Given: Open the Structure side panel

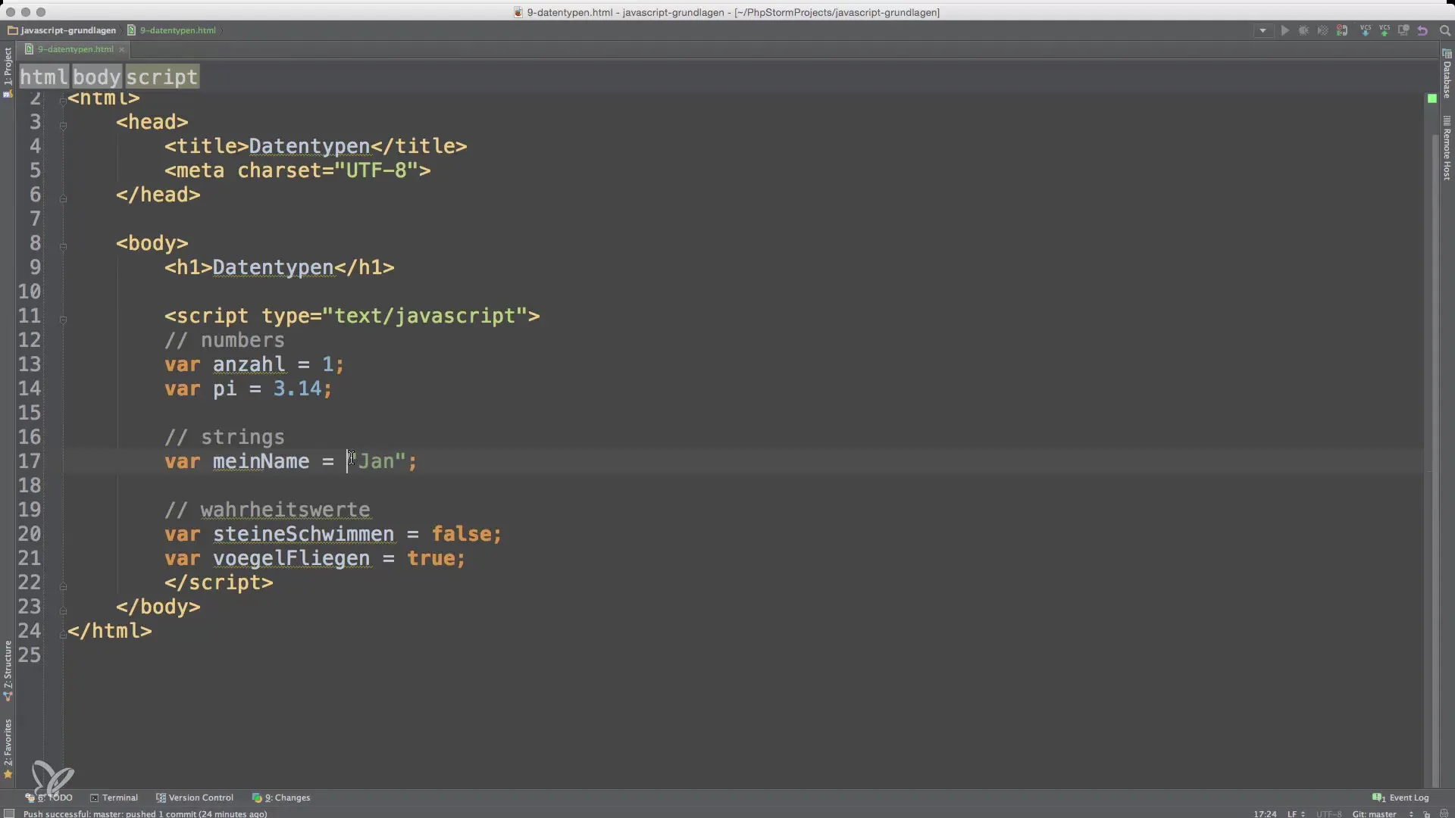Looking at the screenshot, I should pyautogui.click(x=8, y=671).
